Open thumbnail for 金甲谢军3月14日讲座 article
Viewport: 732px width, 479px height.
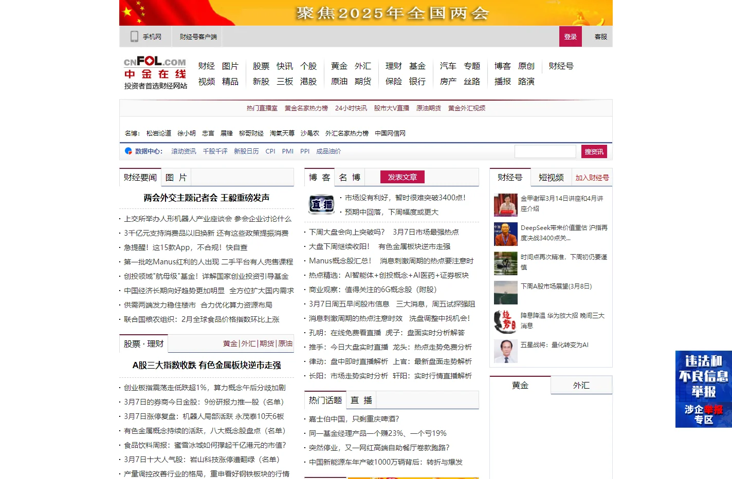point(506,205)
